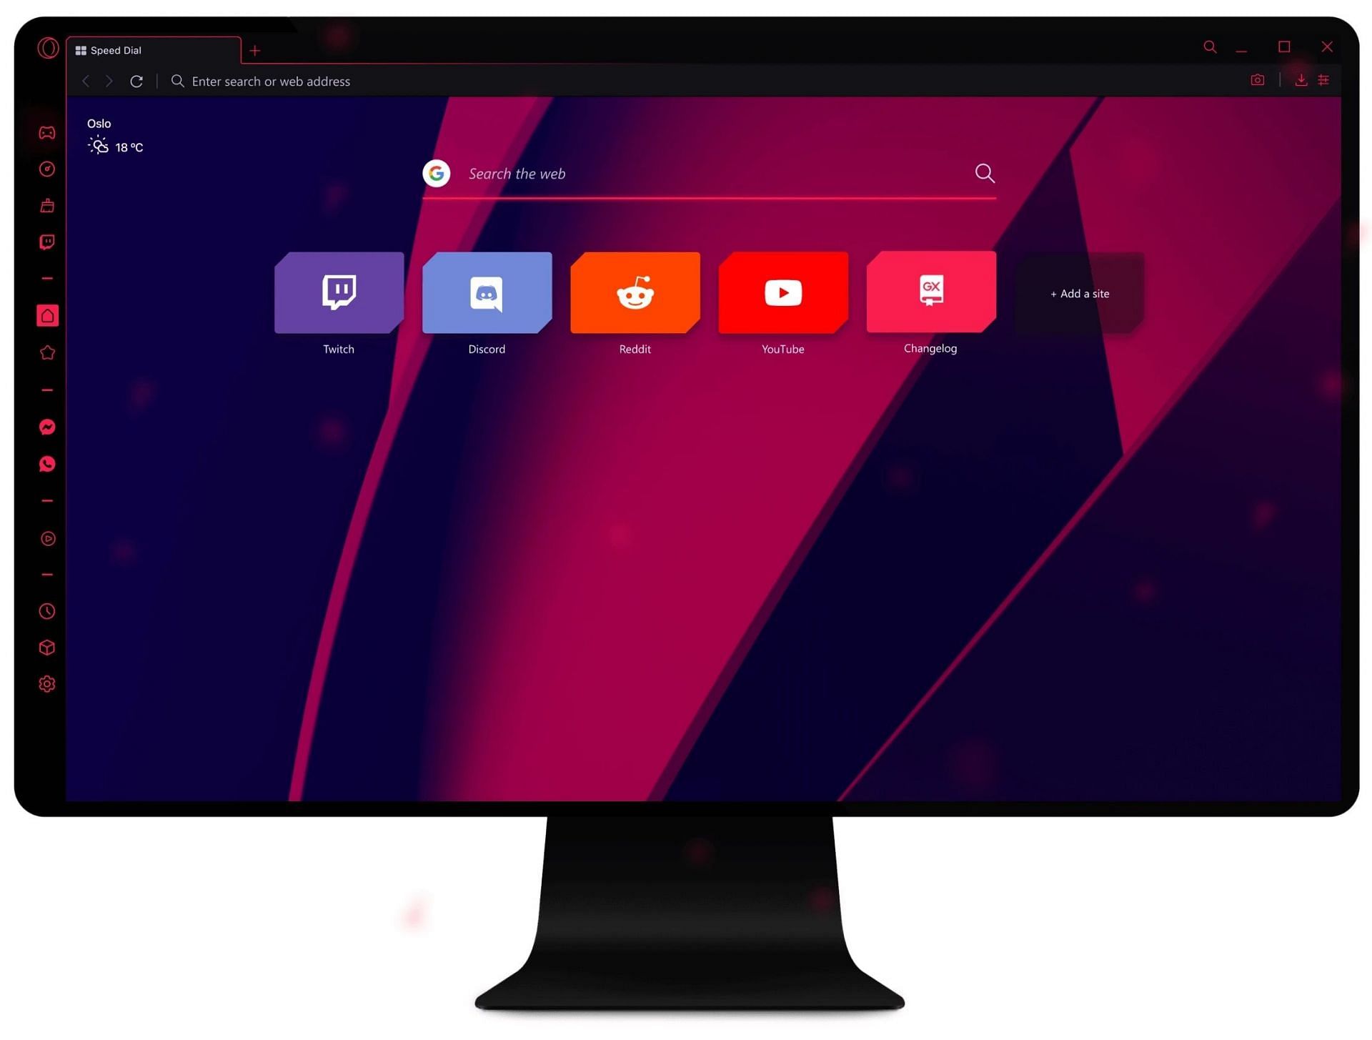Open Opera GX history clock icon
Screen dimensions: 1372x1040
pyautogui.click(x=46, y=610)
